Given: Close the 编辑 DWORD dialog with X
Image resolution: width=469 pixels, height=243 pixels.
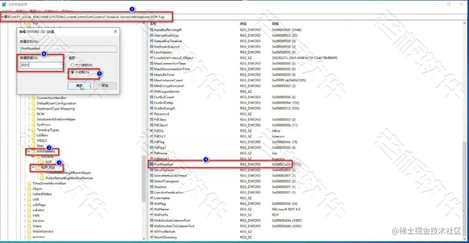Looking at the screenshot, I should pos(116,31).
